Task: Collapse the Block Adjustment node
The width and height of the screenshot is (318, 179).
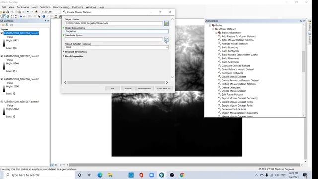Action: coord(216,33)
